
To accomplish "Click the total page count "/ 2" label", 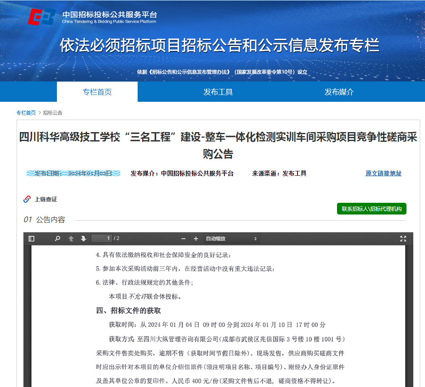I will coord(117,238).
